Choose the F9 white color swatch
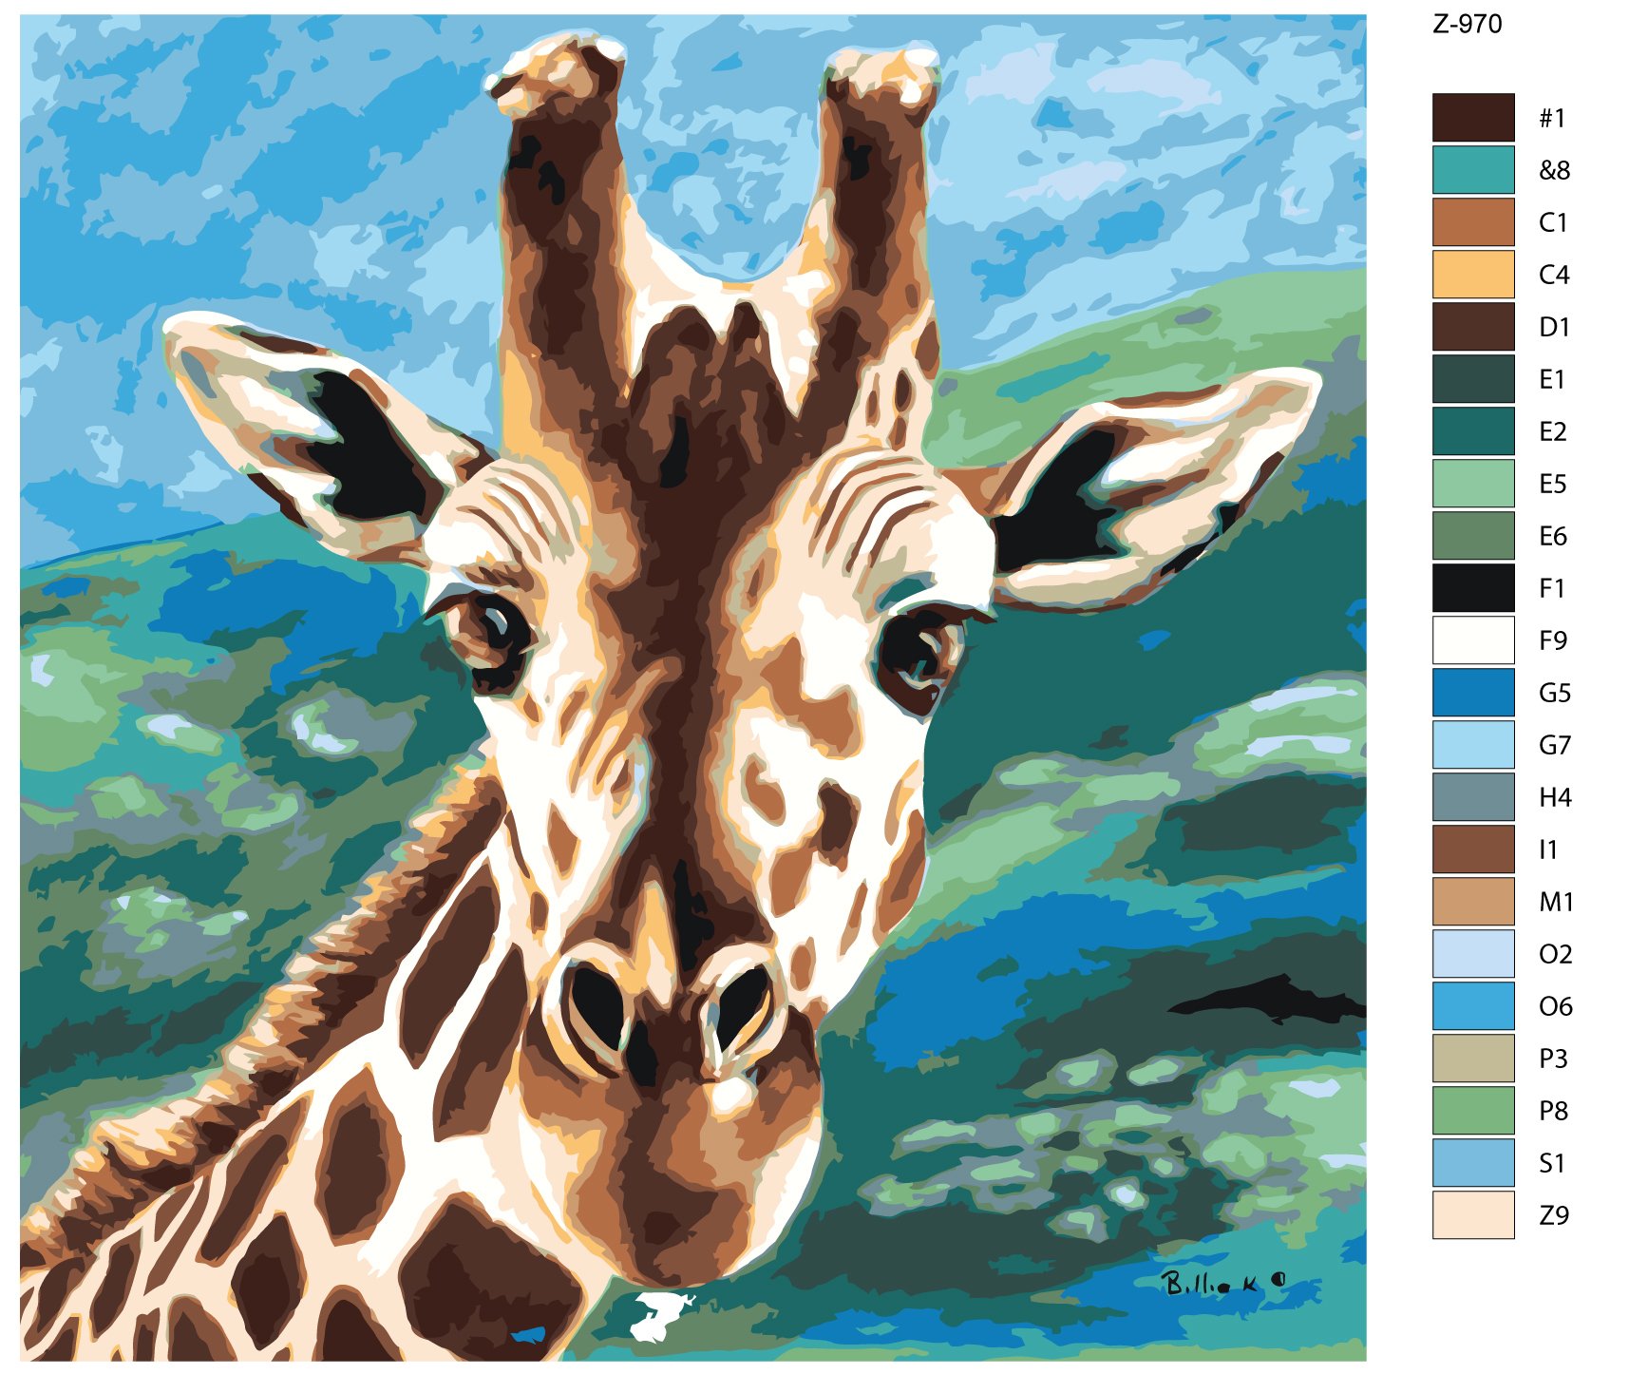 (1473, 640)
